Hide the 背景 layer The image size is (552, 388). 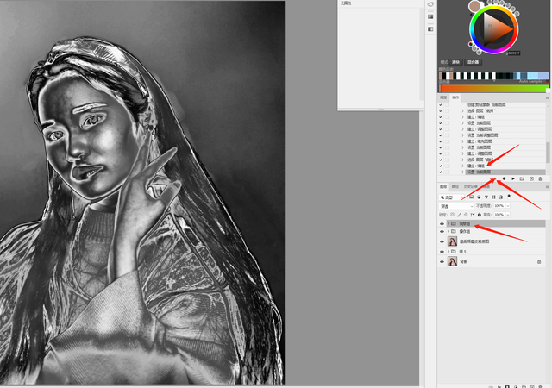(x=442, y=261)
